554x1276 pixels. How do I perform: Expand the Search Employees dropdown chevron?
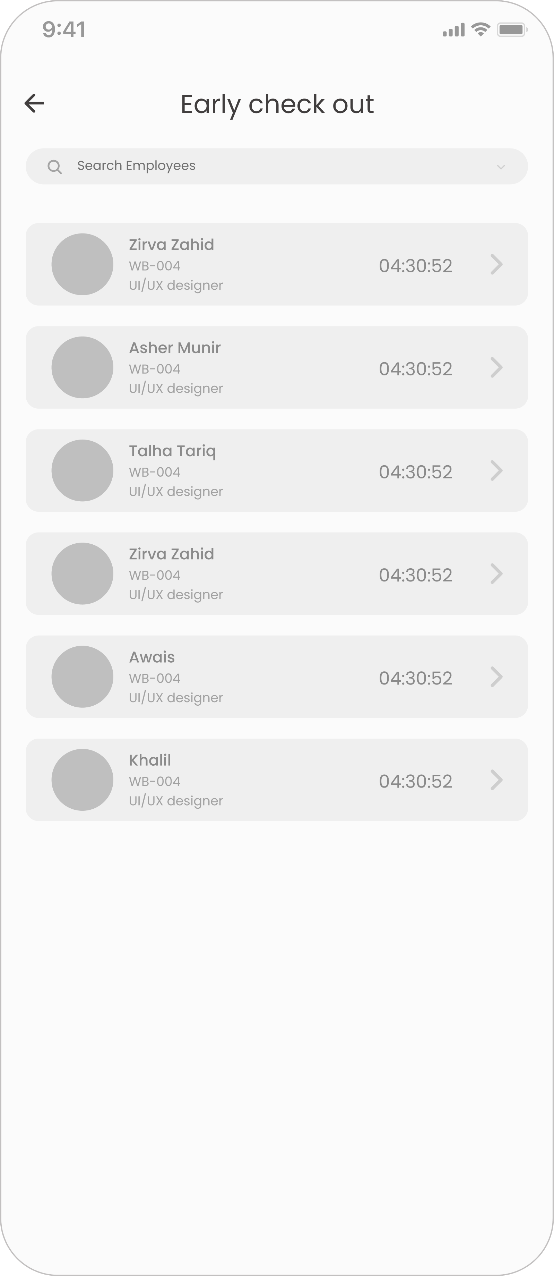click(x=501, y=167)
